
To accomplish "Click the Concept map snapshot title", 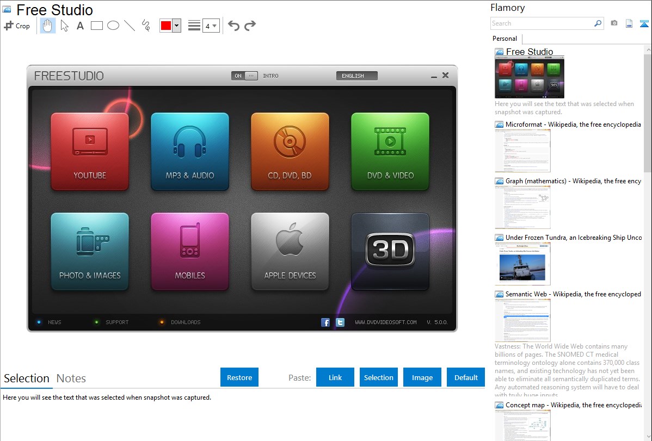I will 573,405.
